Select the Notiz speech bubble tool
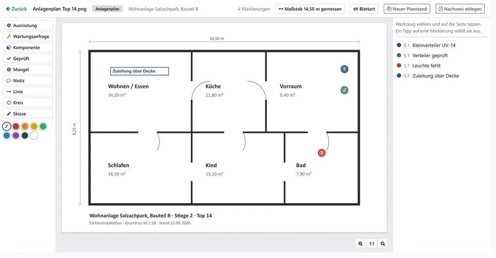The image size is (496, 258). point(28,81)
